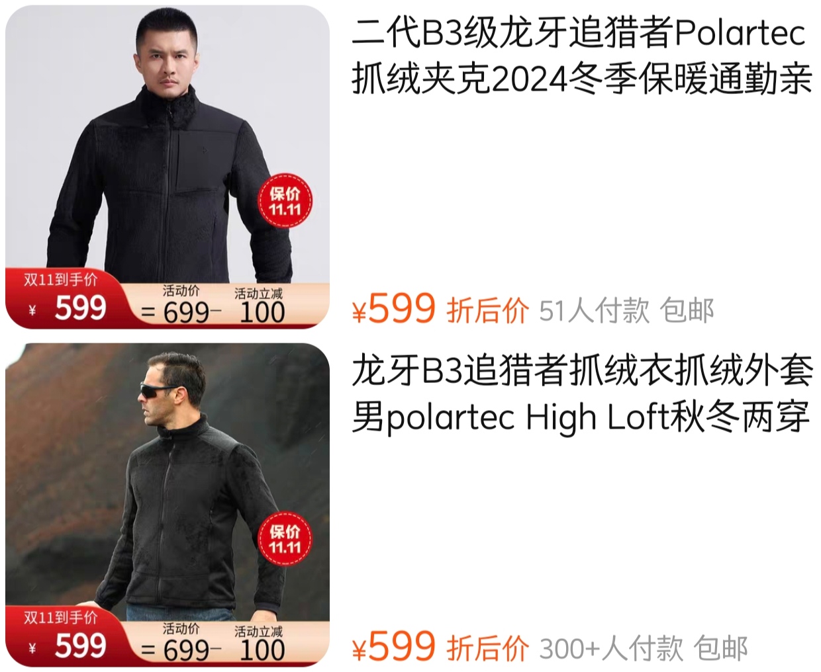Click 包邮 tag on second listing
Image resolution: width=821 pixels, height=672 pixels.
pyautogui.click(x=720, y=649)
